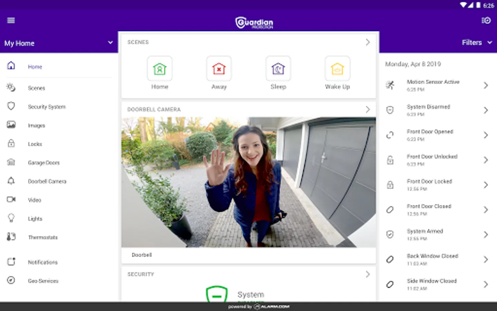The height and width of the screenshot is (311, 497).
Task: Open Garage Doors in the sidebar
Action: click(43, 163)
